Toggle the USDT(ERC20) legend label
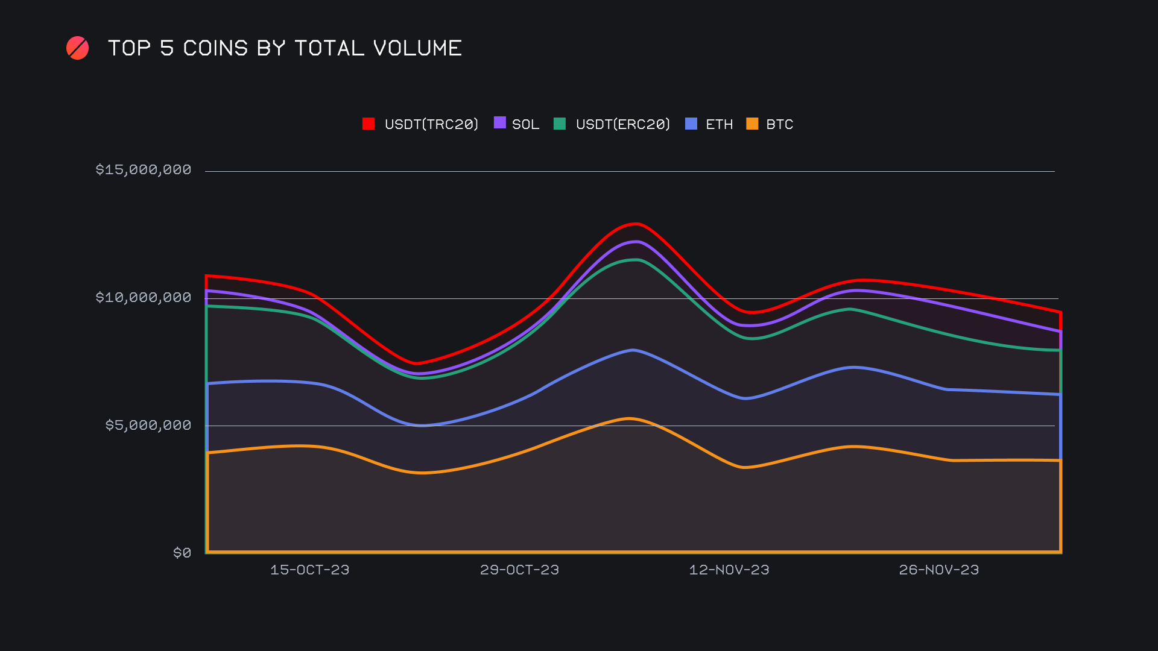This screenshot has width=1158, height=651. (622, 124)
